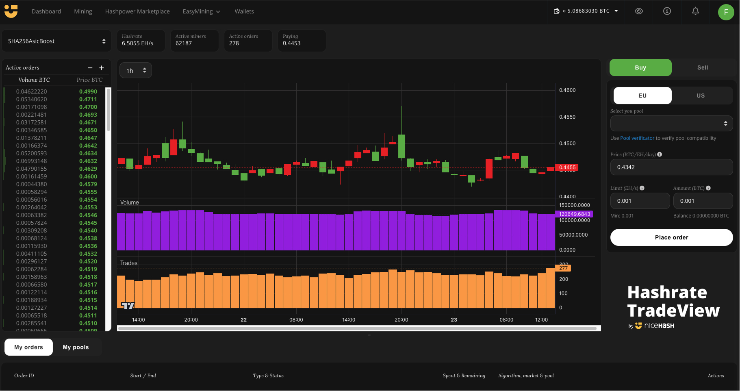Click the chart horizontal scrollbar
Viewport: 740px width, 391px height.
358,328
